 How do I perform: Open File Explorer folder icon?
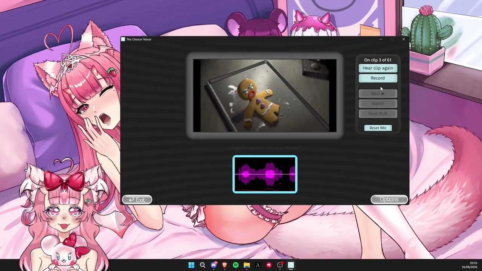point(247,265)
